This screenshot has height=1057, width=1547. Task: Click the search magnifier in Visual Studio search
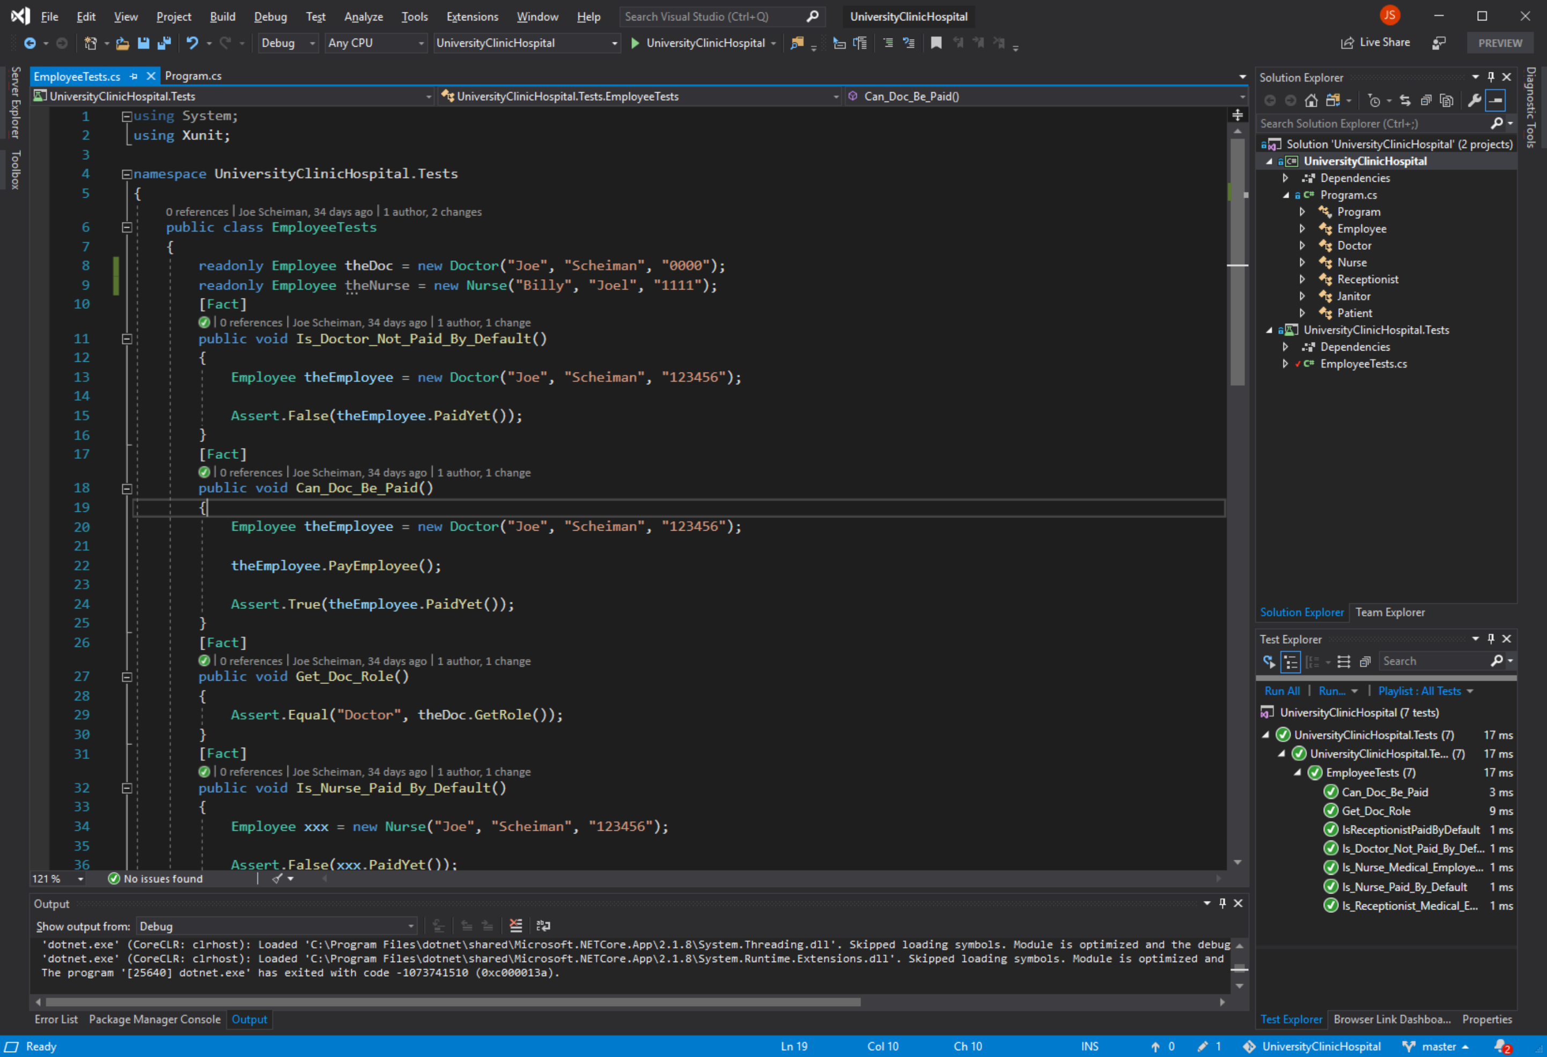[x=812, y=16]
